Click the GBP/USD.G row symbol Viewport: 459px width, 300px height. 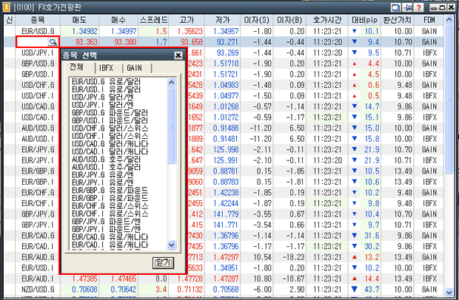click(x=38, y=64)
